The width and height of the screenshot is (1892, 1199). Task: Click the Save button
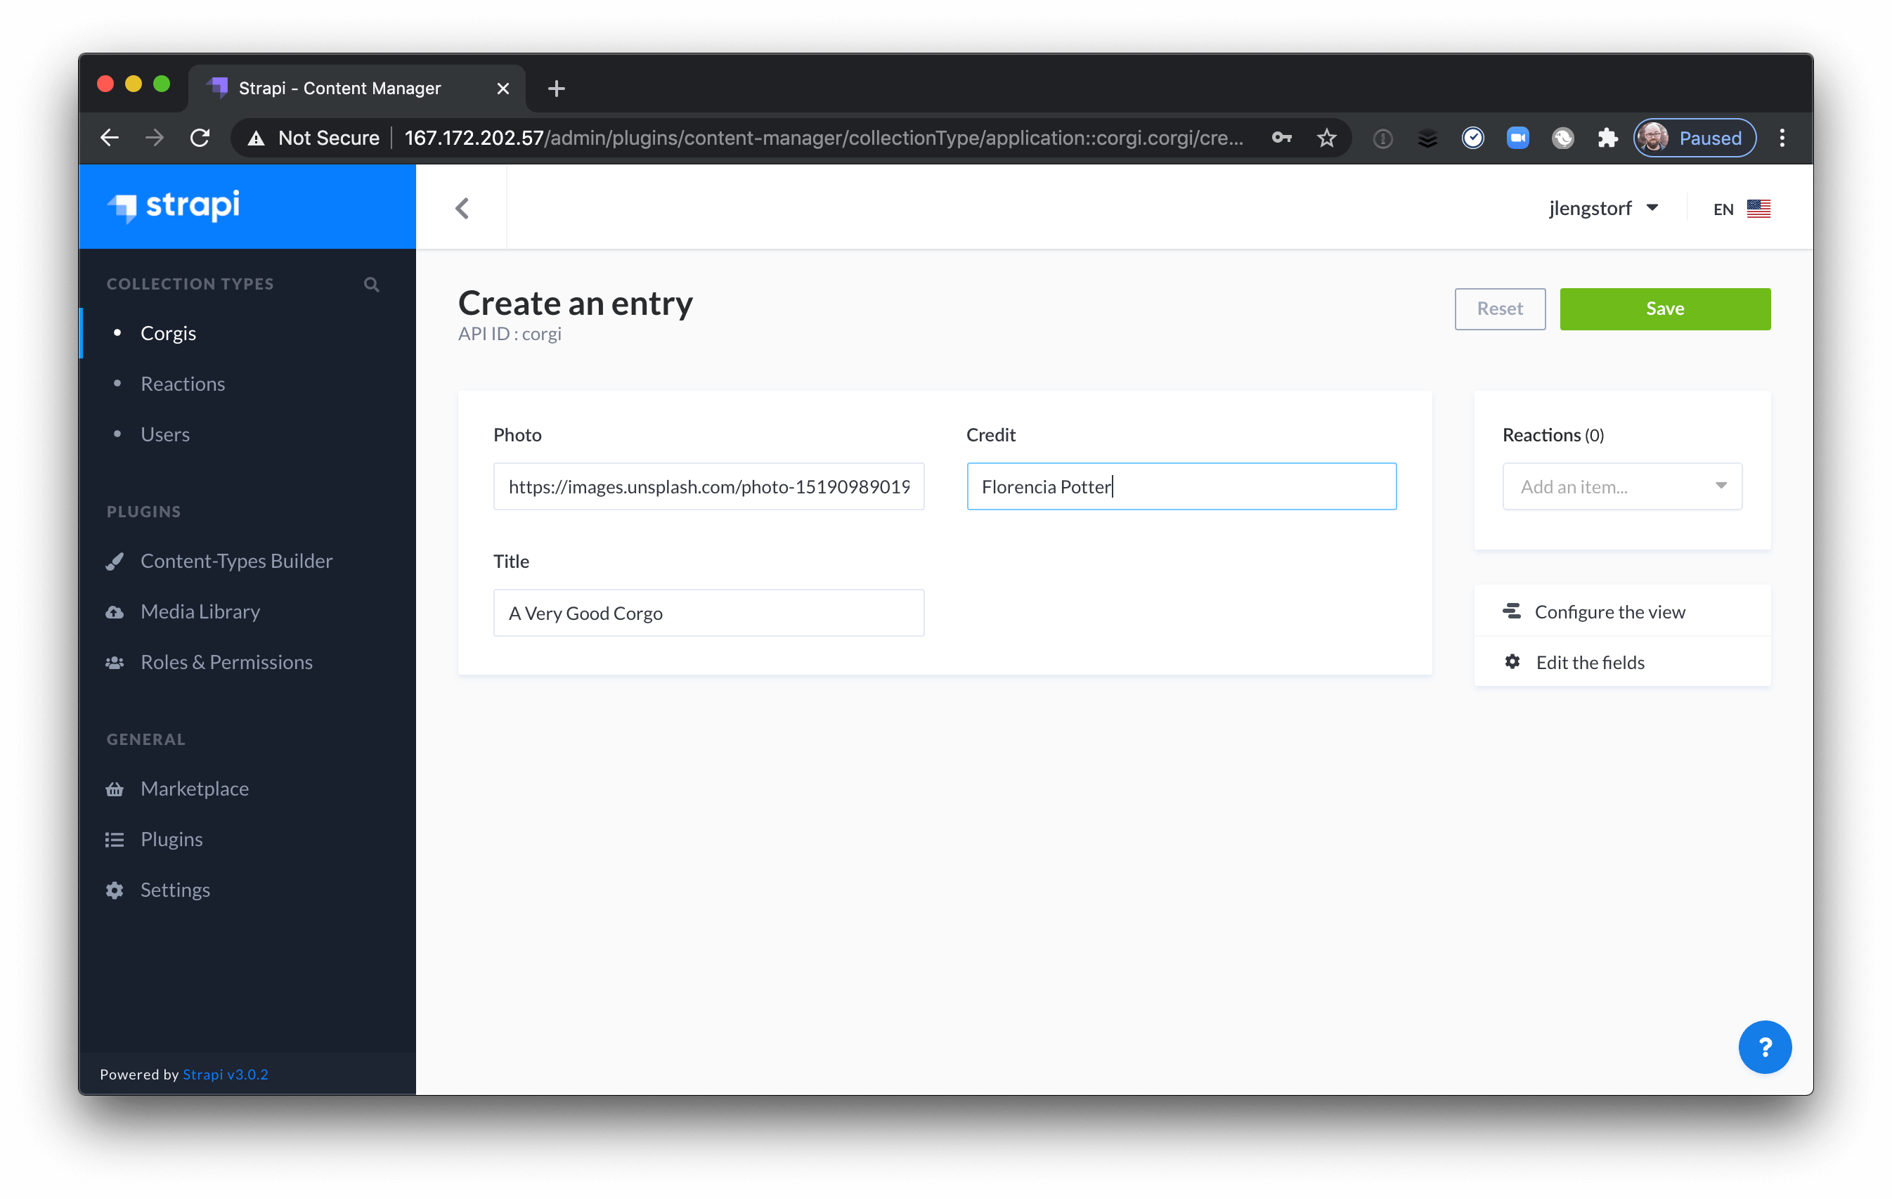pyautogui.click(x=1664, y=306)
